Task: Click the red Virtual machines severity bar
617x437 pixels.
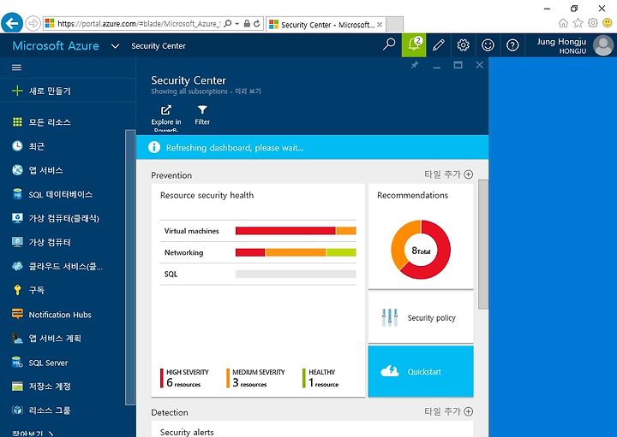Action: pyautogui.click(x=285, y=231)
